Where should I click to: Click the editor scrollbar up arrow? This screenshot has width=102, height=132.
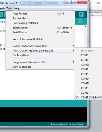pos(85,27)
